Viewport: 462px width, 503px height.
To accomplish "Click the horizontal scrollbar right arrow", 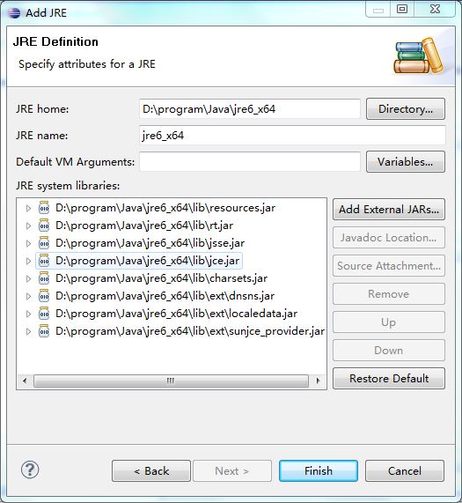I will click(x=318, y=381).
